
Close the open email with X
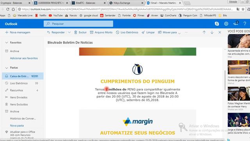tap(220, 32)
